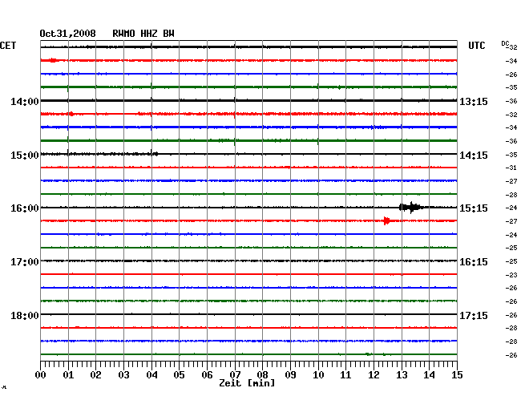Click the DC value -25 beside 16:15
Screen dimensions: 521x396
pos(511,262)
